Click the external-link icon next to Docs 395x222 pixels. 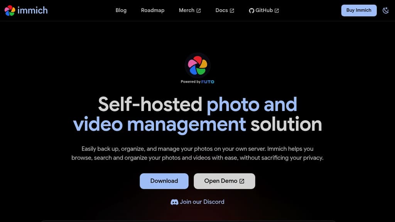(x=232, y=10)
